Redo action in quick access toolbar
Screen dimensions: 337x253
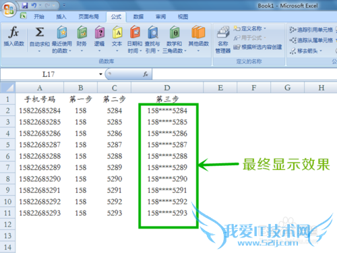point(48,5)
